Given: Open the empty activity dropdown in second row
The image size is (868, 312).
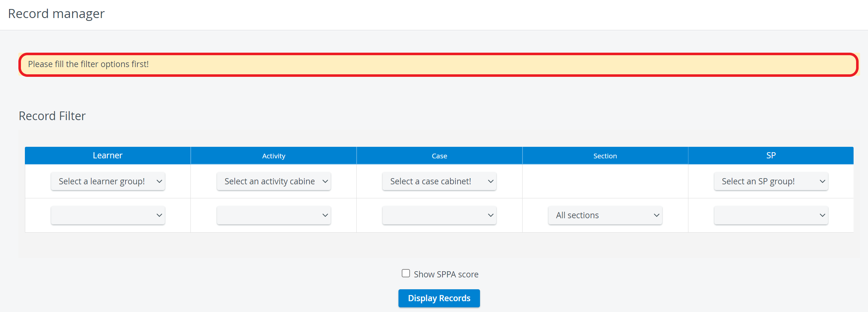Looking at the screenshot, I should point(274,215).
